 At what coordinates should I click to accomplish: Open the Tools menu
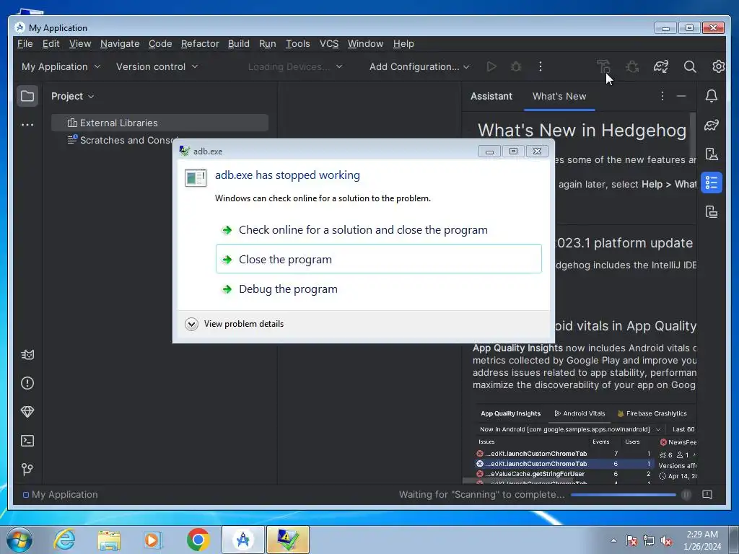click(298, 44)
